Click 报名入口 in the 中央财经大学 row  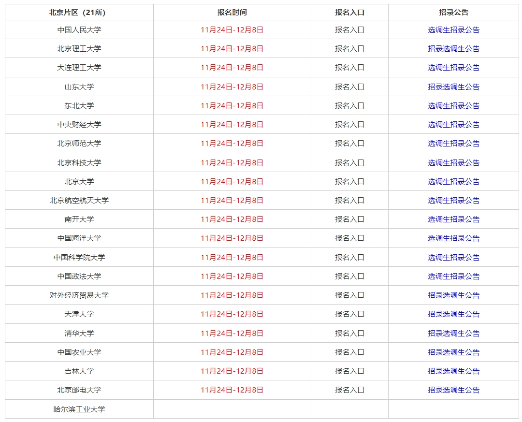pyautogui.click(x=349, y=125)
